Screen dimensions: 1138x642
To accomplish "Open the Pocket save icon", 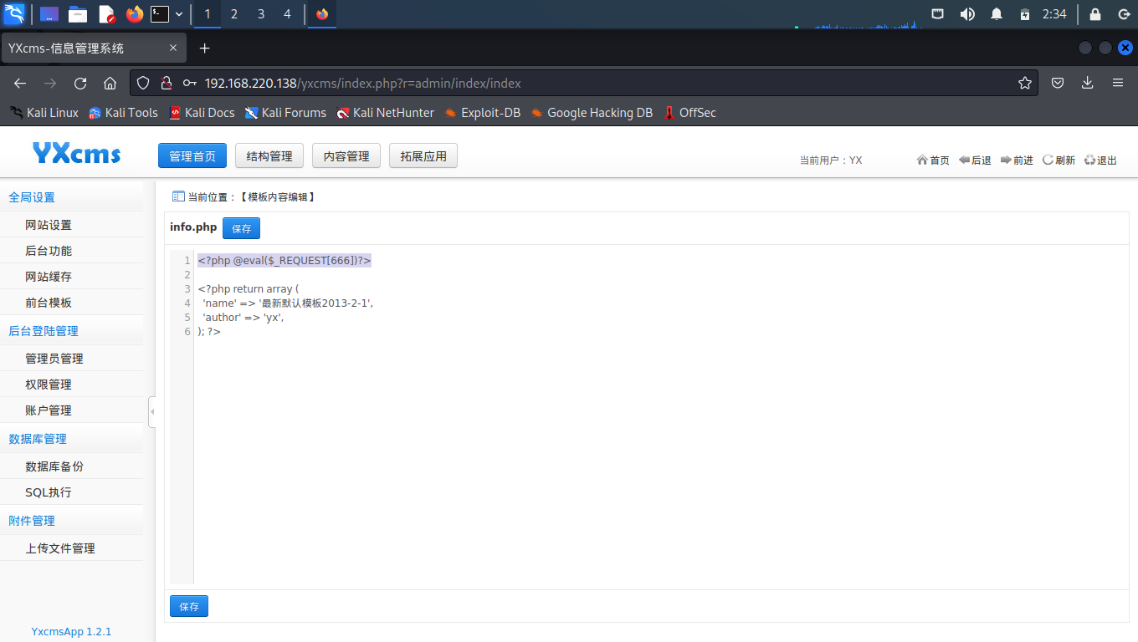I will (x=1058, y=83).
